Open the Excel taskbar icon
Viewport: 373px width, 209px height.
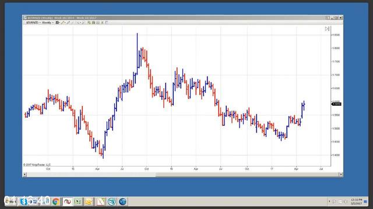click(78, 201)
